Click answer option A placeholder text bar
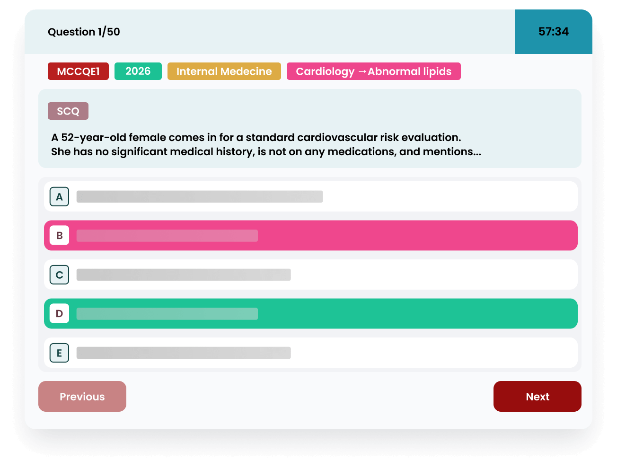 point(200,197)
